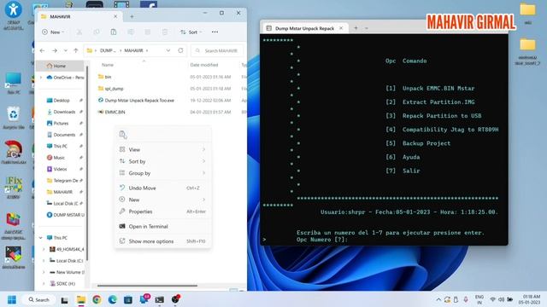This screenshot has height=307, width=547.
Task: Refresh the MAHAVIR folder view
Action: [180, 50]
